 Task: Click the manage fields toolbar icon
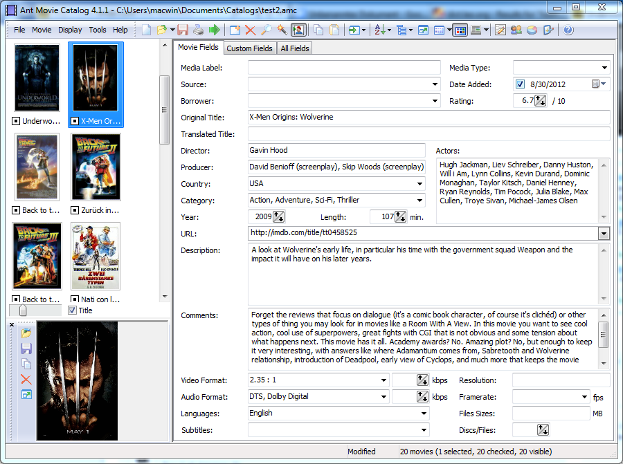point(548,30)
